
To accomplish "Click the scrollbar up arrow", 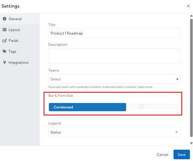I will tap(191, 16).
